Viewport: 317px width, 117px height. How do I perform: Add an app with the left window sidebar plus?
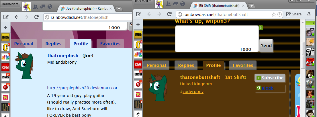pos(5,27)
